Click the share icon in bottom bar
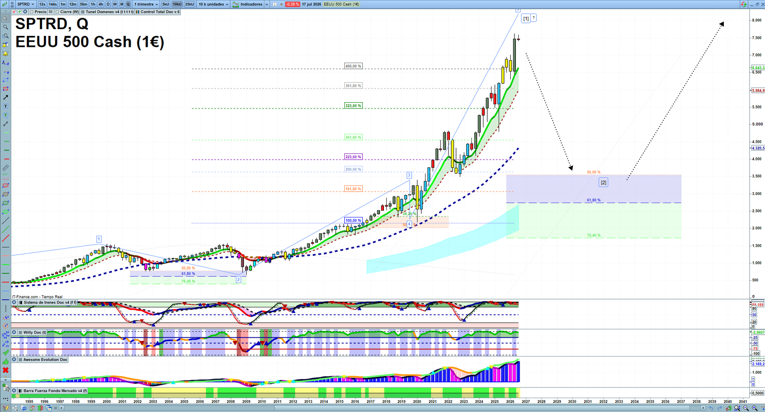Screen dimensions: 765x412 (15, 408)
